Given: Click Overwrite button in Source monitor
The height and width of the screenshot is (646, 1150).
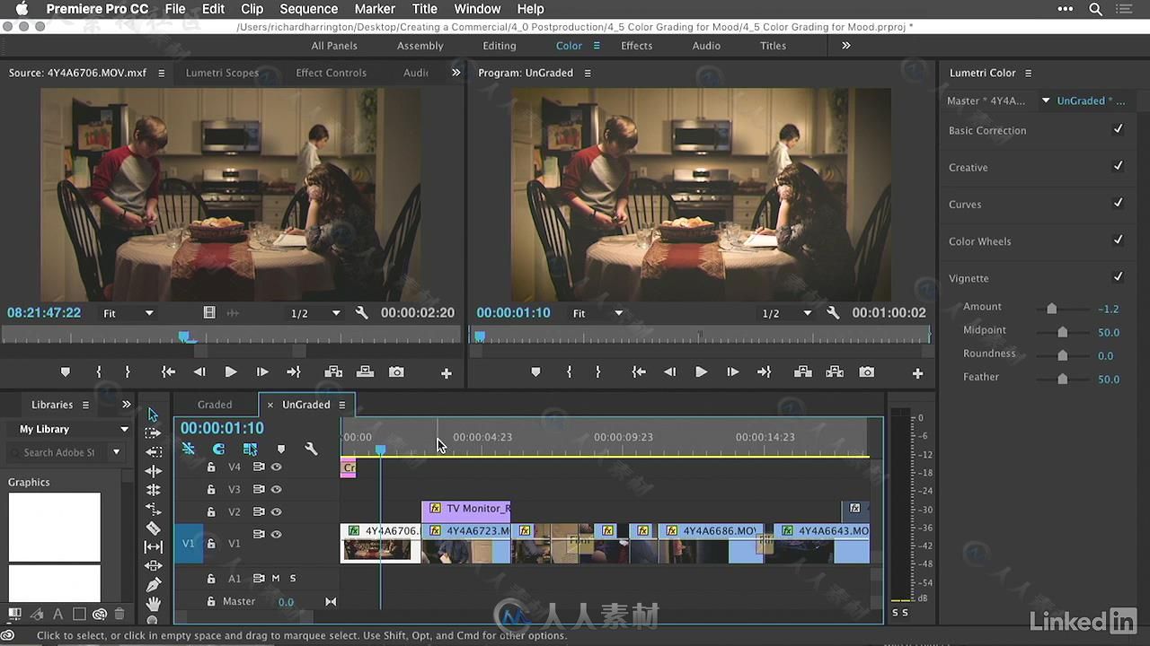Looking at the screenshot, I should coord(365,372).
